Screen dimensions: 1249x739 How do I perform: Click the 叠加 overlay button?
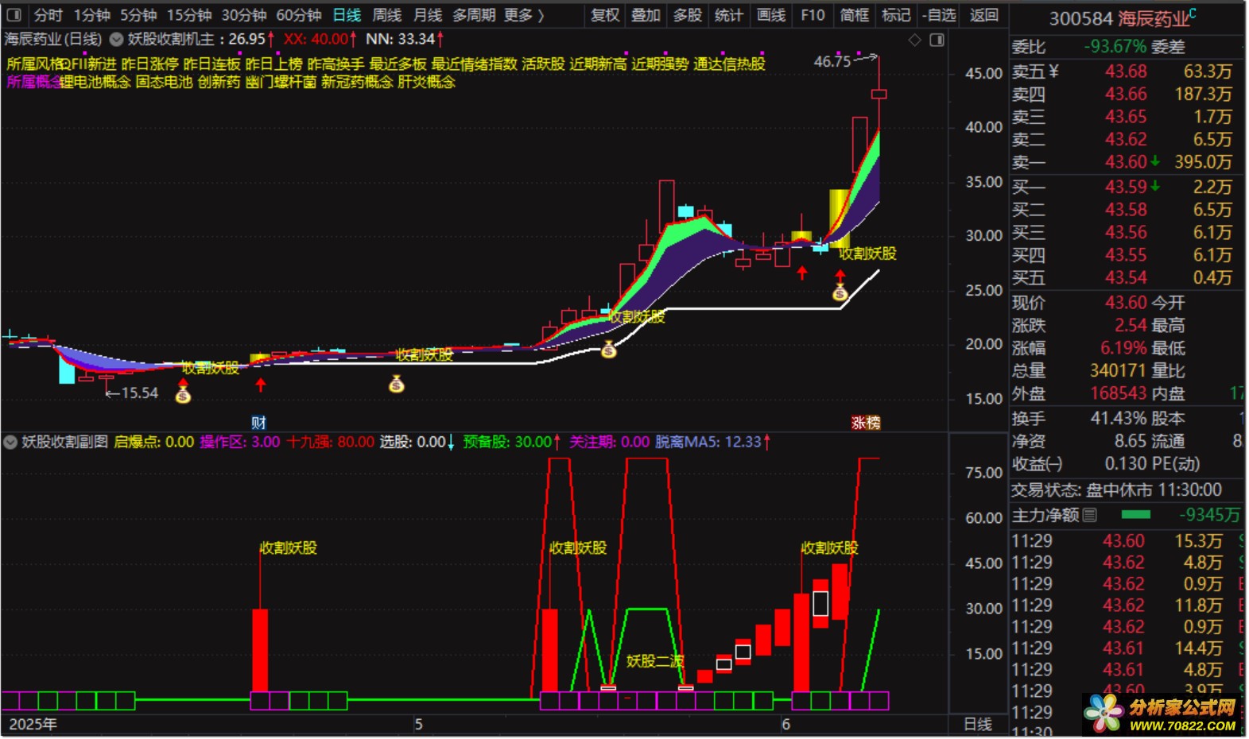click(646, 15)
